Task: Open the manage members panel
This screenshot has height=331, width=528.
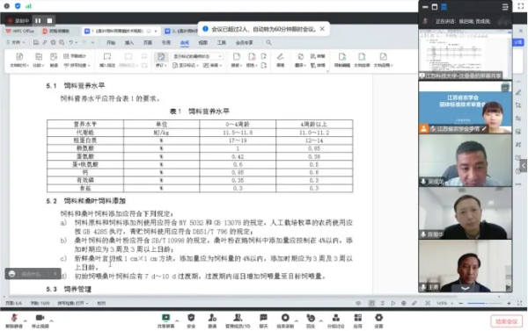Action: (x=238, y=321)
